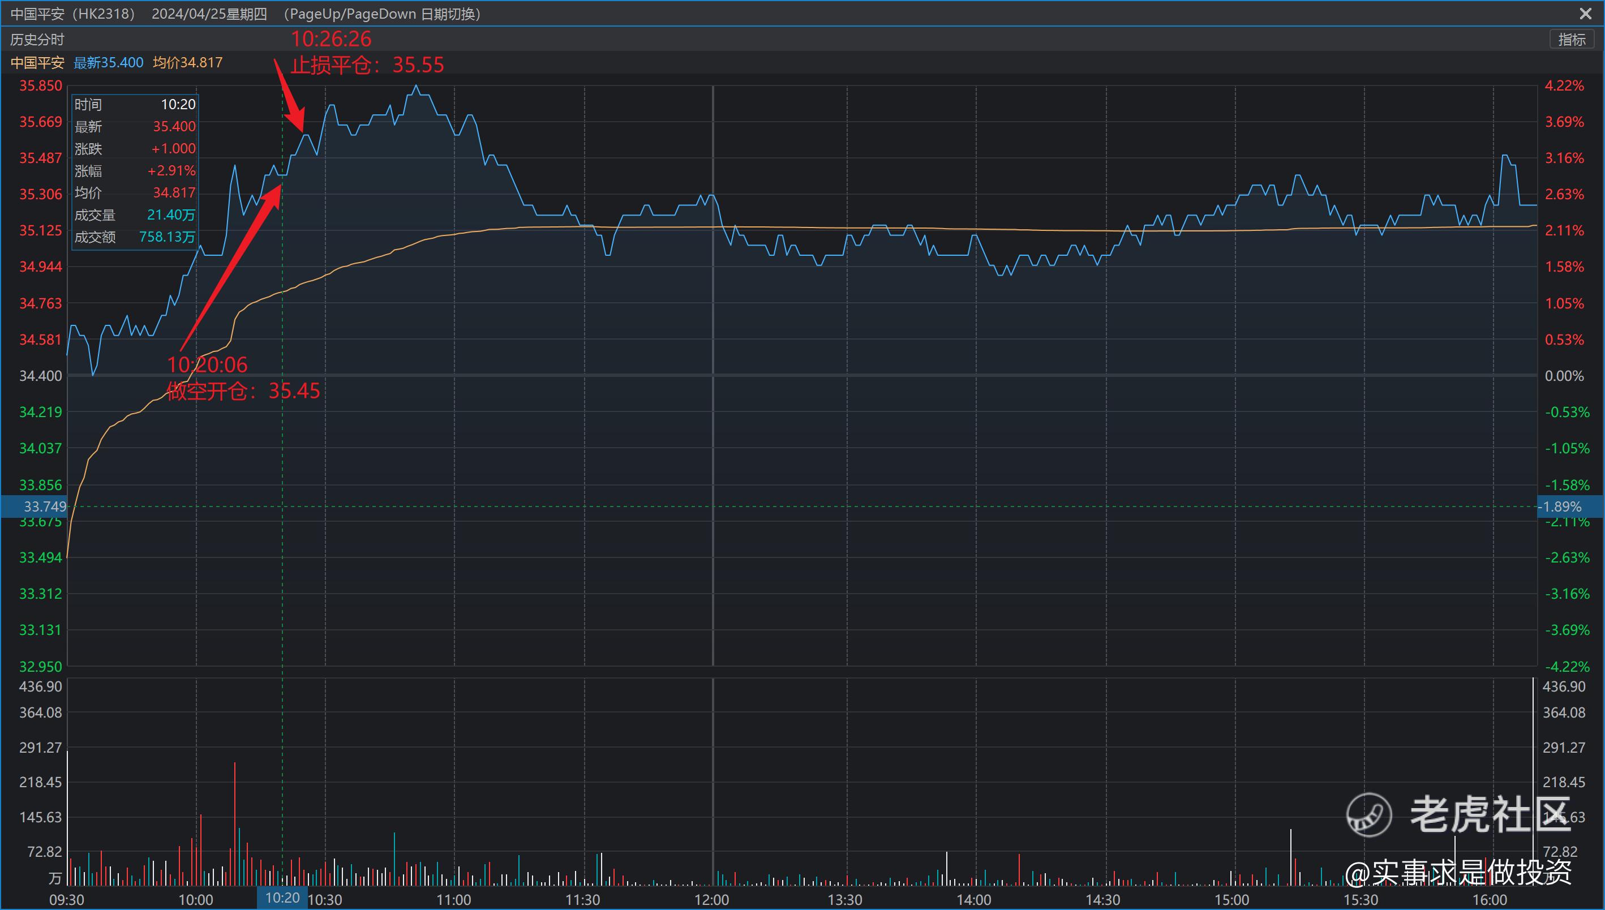Click the -2.63% right percent axis label
The image size is (1605, 910).
1567,557
